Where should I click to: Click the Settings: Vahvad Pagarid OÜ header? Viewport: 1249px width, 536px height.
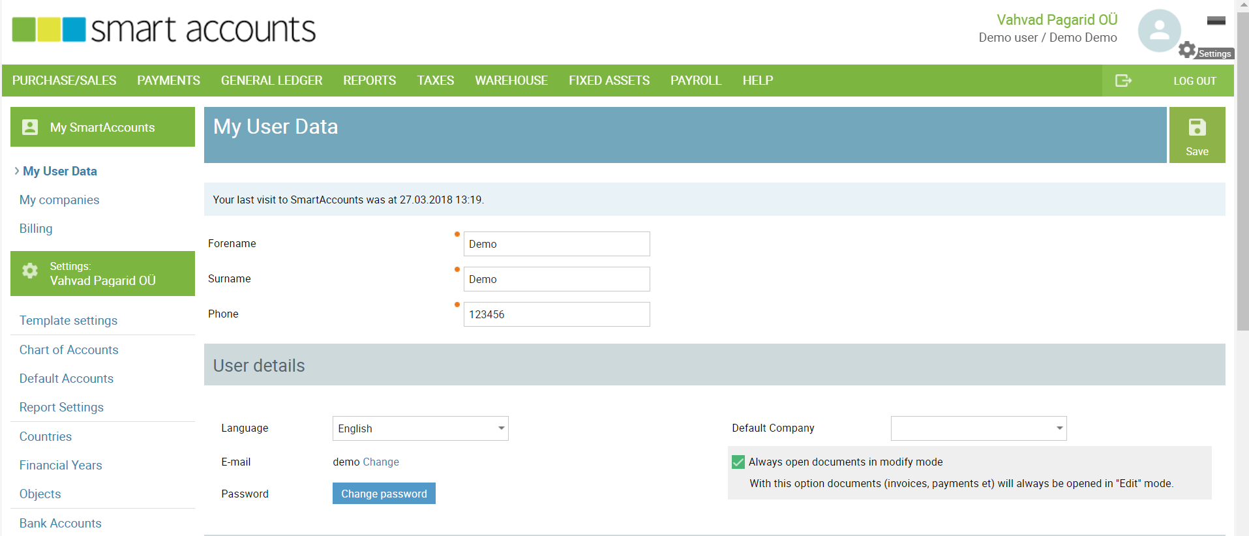(x=102, y=274)
